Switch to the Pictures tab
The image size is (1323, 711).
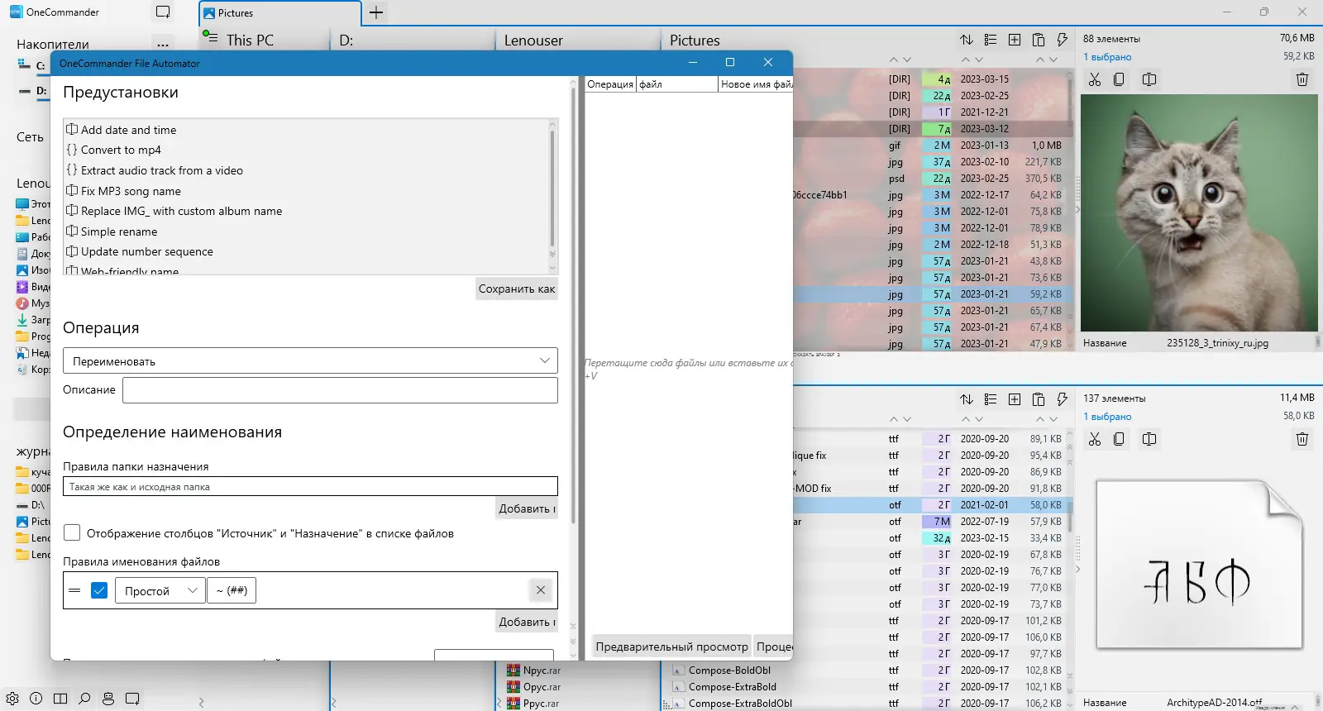click(279, 13)
